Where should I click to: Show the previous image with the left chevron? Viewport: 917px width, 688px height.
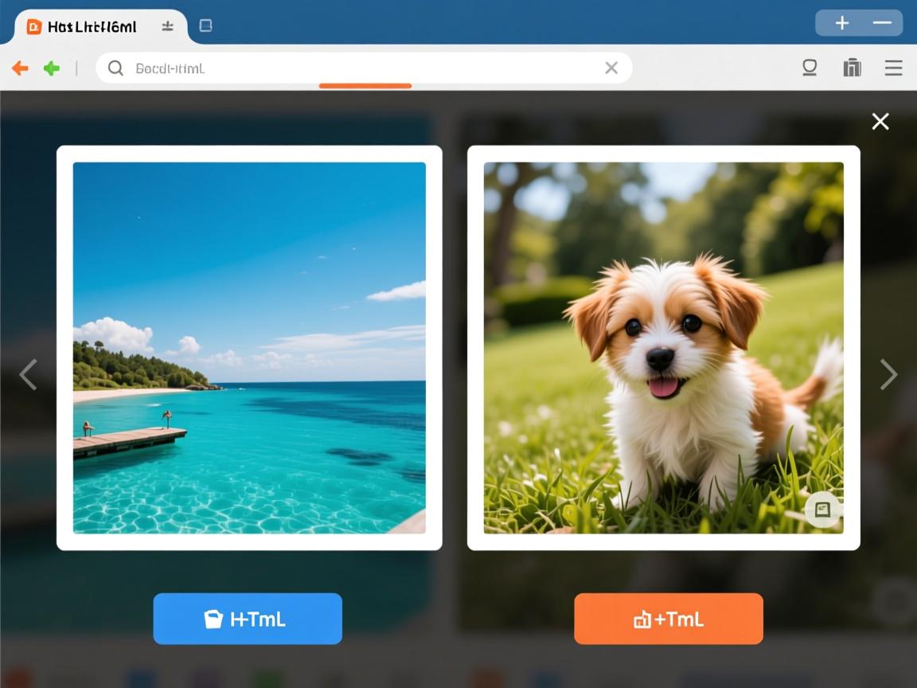click(29, 374)
